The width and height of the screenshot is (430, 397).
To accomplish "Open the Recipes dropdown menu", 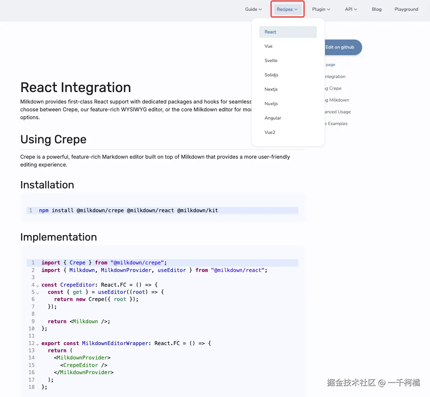I will (x=287, y=9).
